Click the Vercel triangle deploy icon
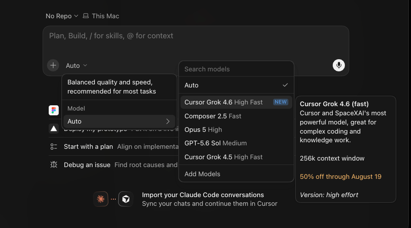Image resolution: width=411 pixels, height=228 pixels. [54, 128]
